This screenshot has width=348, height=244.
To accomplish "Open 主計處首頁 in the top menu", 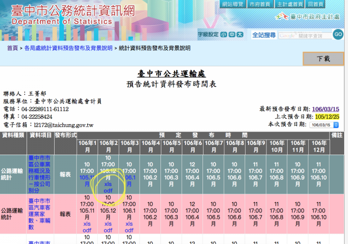I will (x=290, y=4).
